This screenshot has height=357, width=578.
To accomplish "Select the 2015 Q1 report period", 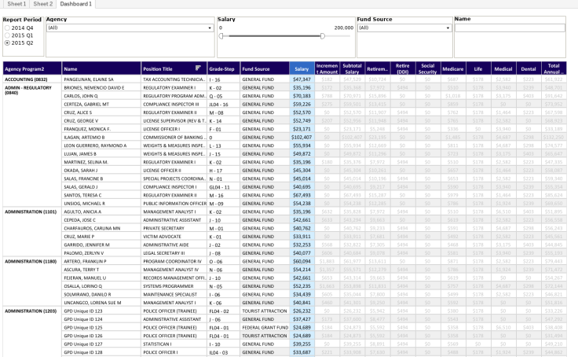I will 6,35.
